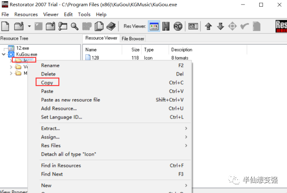Select KuGou.exe in the Resource Tree
287x193 pixels.
27,54
